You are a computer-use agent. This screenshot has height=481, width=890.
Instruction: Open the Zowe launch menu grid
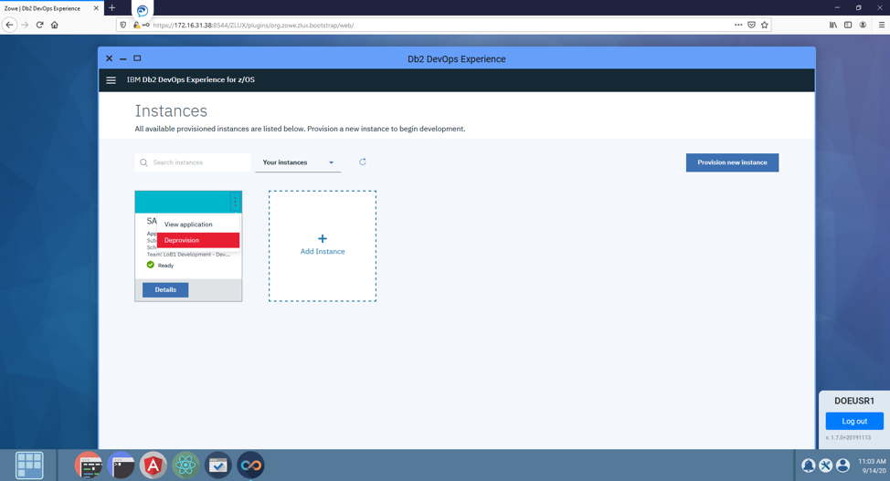click(x=29, y=465)
